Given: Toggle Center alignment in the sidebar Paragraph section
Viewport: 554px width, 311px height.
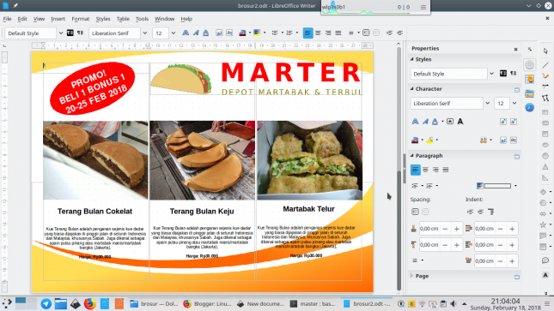Looking at the screenshot, I should (425, 170).
